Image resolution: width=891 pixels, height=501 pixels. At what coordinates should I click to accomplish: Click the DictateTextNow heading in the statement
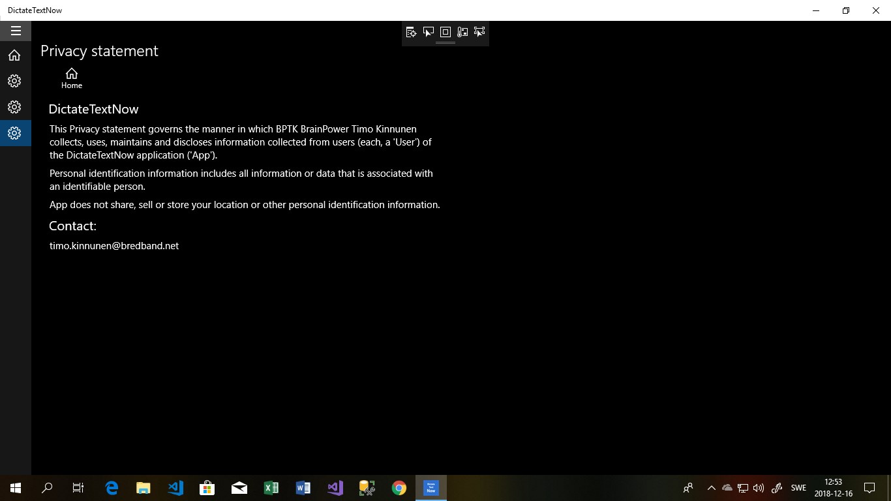[93, 109]
